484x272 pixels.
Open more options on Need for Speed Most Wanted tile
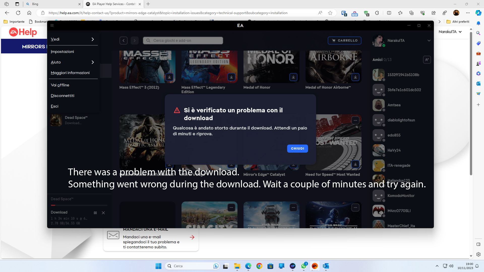(355, 120)
